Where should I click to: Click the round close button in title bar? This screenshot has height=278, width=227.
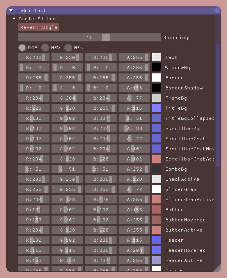pyautogui.click(x=217, y=11)
